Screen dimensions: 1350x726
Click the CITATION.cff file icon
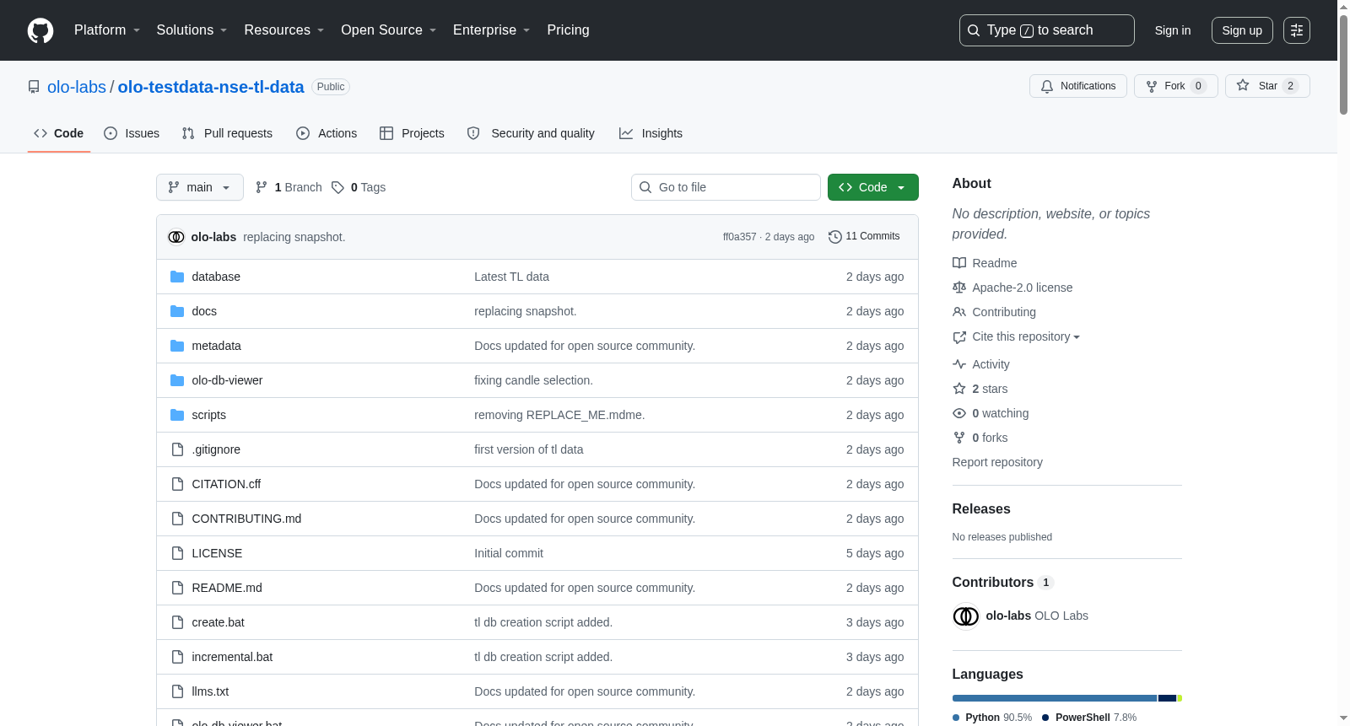tap(177, 484)
